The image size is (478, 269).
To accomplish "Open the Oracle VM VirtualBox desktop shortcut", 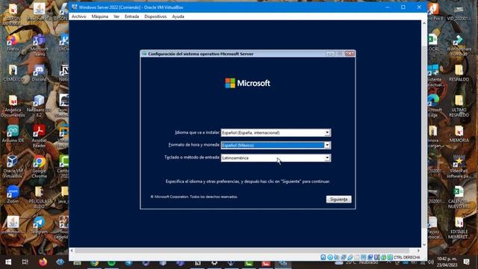I will [x=13, y=167].
